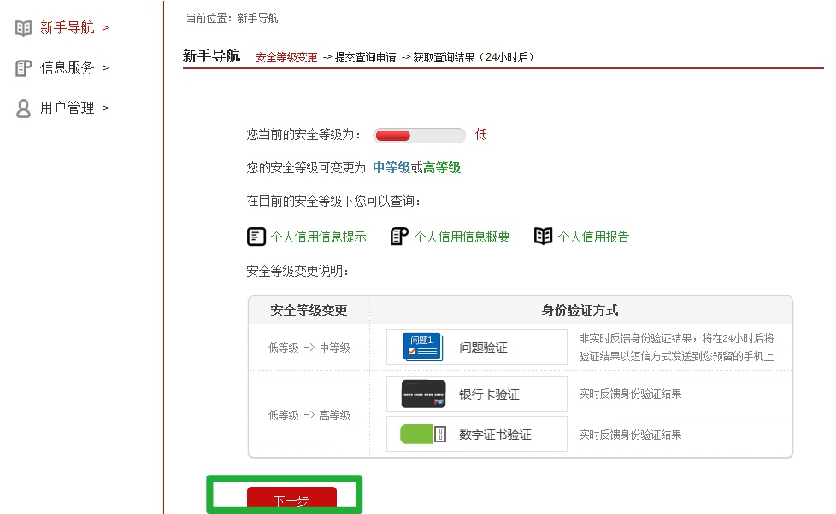Select the 问题验证 verification method
The image size is (836, 514).
(484, 346)
